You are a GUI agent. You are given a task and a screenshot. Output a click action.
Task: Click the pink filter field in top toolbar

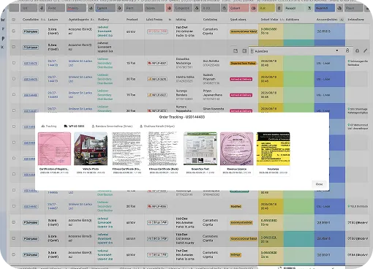coord(238,8)
